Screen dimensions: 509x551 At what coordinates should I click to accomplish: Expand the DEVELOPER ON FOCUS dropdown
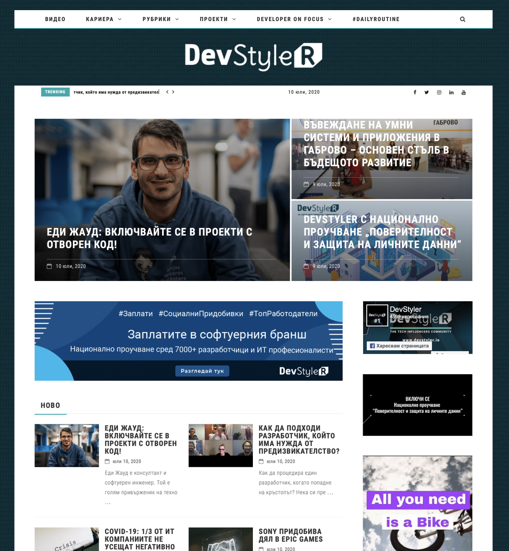(294, 19)
